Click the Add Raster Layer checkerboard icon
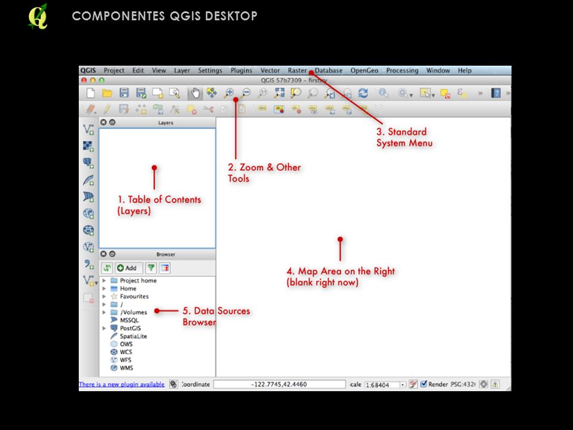The height and width of the screenshot is (430, 573). 88,147
